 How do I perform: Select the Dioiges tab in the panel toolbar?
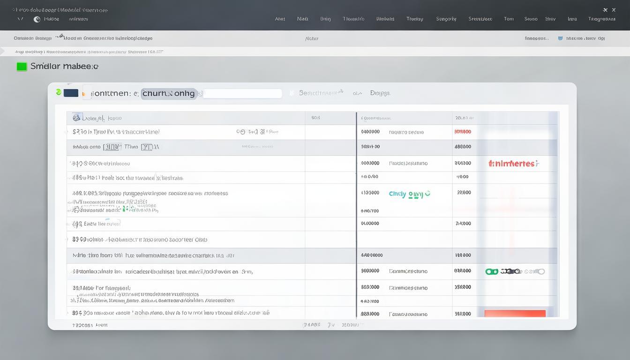click(380, 93)
